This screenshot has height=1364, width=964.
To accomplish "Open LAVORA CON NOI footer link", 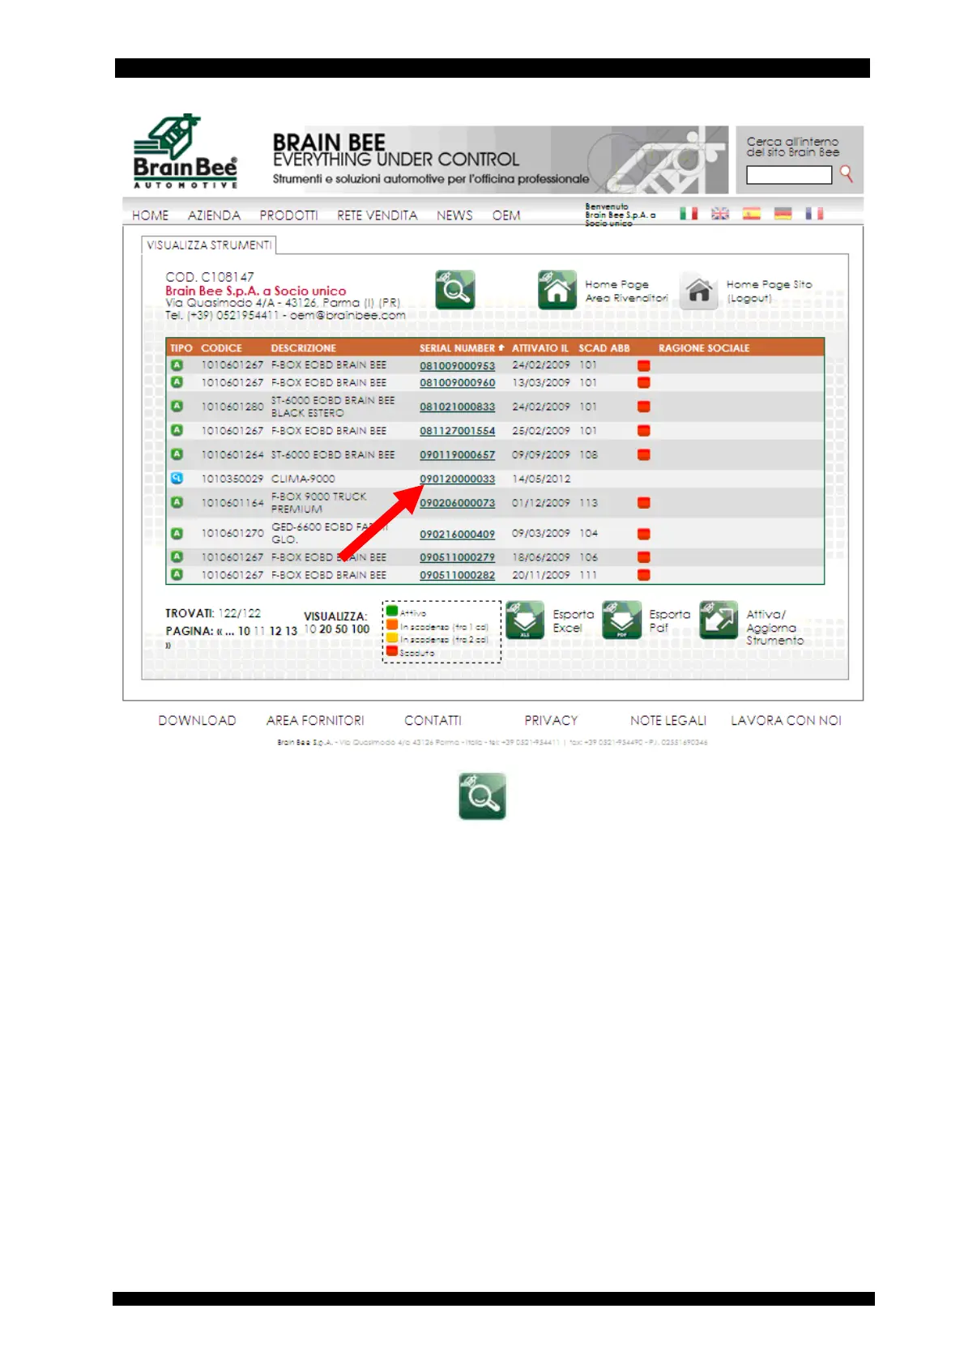I will (x=786, y=720).
